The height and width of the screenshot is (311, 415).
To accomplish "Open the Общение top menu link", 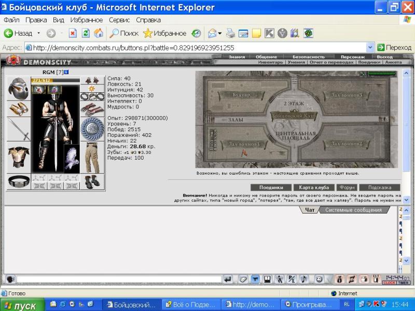I will [x=266, y=57].
